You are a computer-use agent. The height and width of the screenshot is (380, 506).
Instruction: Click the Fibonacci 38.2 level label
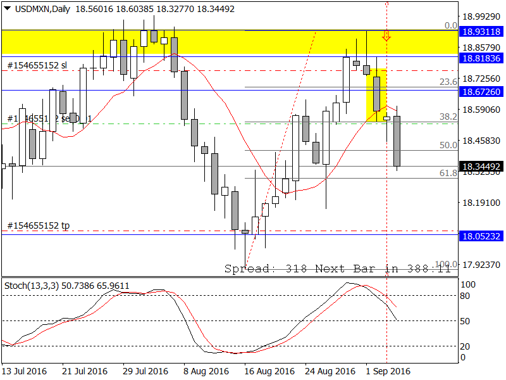pyautogui.click(x=448, y=117)
